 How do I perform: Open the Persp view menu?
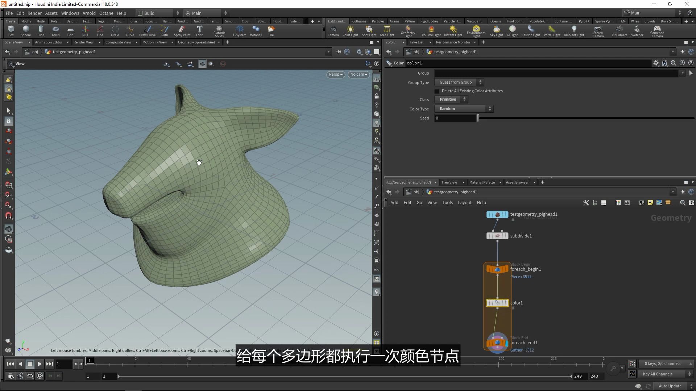point(335,74)
